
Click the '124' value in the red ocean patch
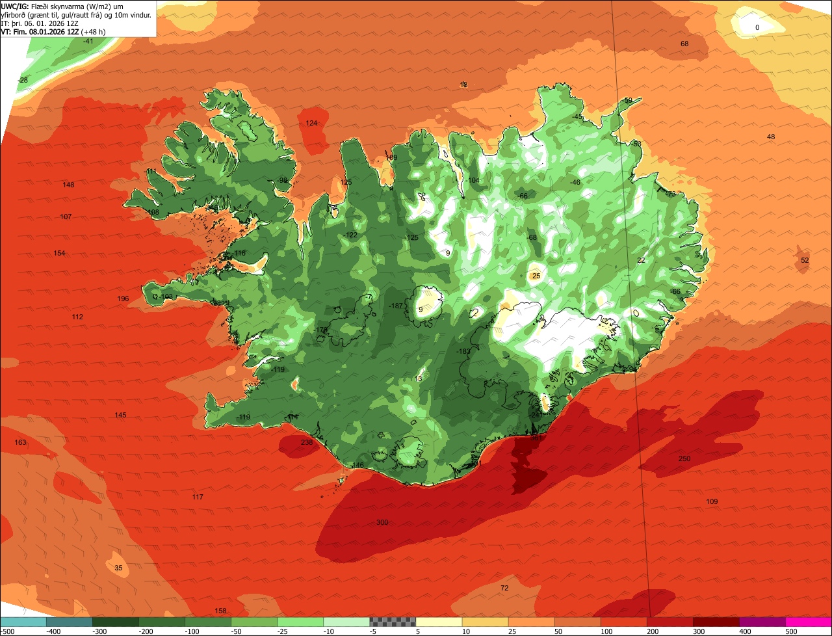click(312, 123)
